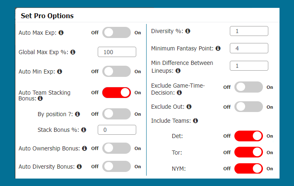The width and height of the screenshot is (294, 186).
Task: Enable the Auto Diversity Bonus toggle
Action: [x=116, y=166]
